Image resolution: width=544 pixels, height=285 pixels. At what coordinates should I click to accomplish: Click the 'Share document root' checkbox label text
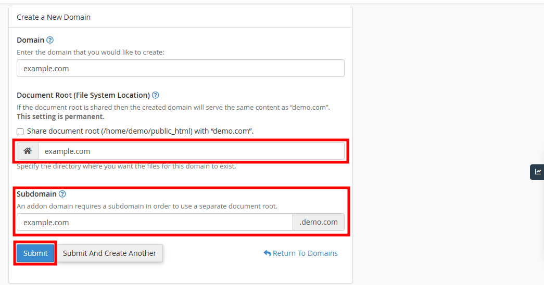pyautogui.click(x=140, y=131)
